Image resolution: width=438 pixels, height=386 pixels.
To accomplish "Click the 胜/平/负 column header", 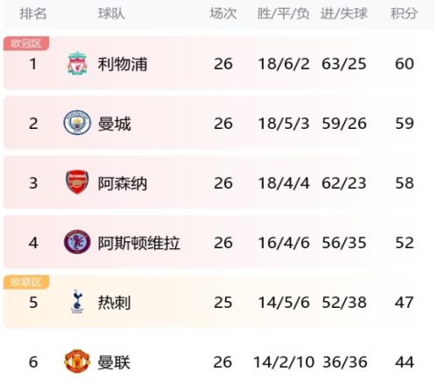I will [283, 13].
